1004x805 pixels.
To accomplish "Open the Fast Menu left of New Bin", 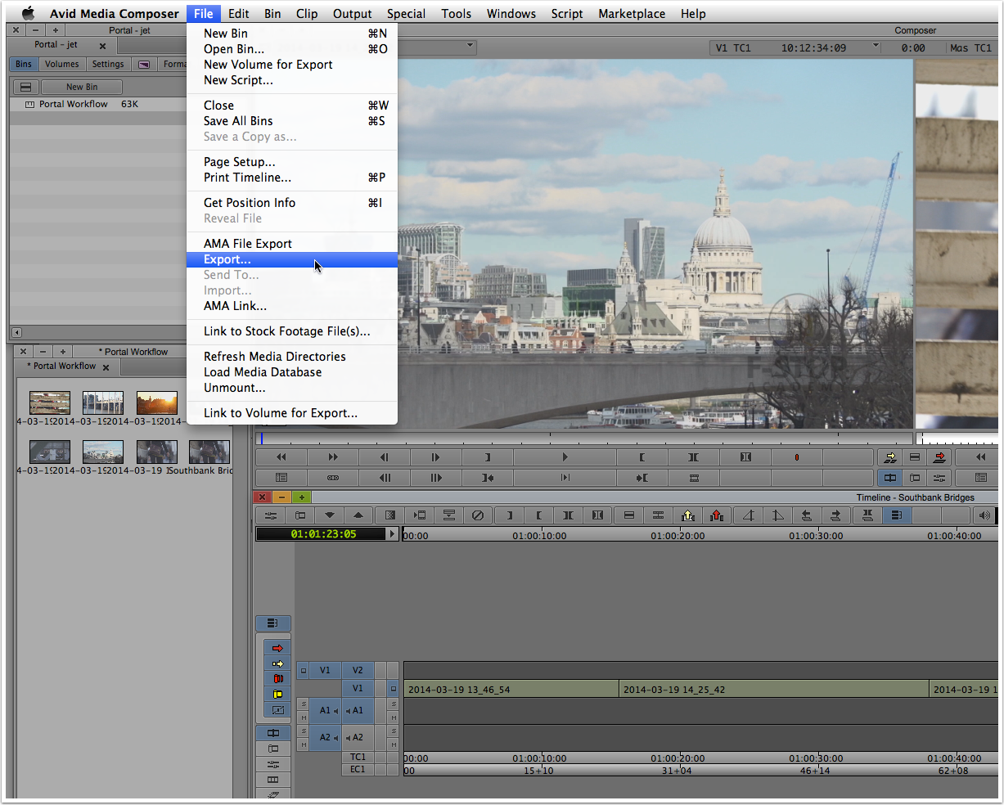I will (25, 87).
